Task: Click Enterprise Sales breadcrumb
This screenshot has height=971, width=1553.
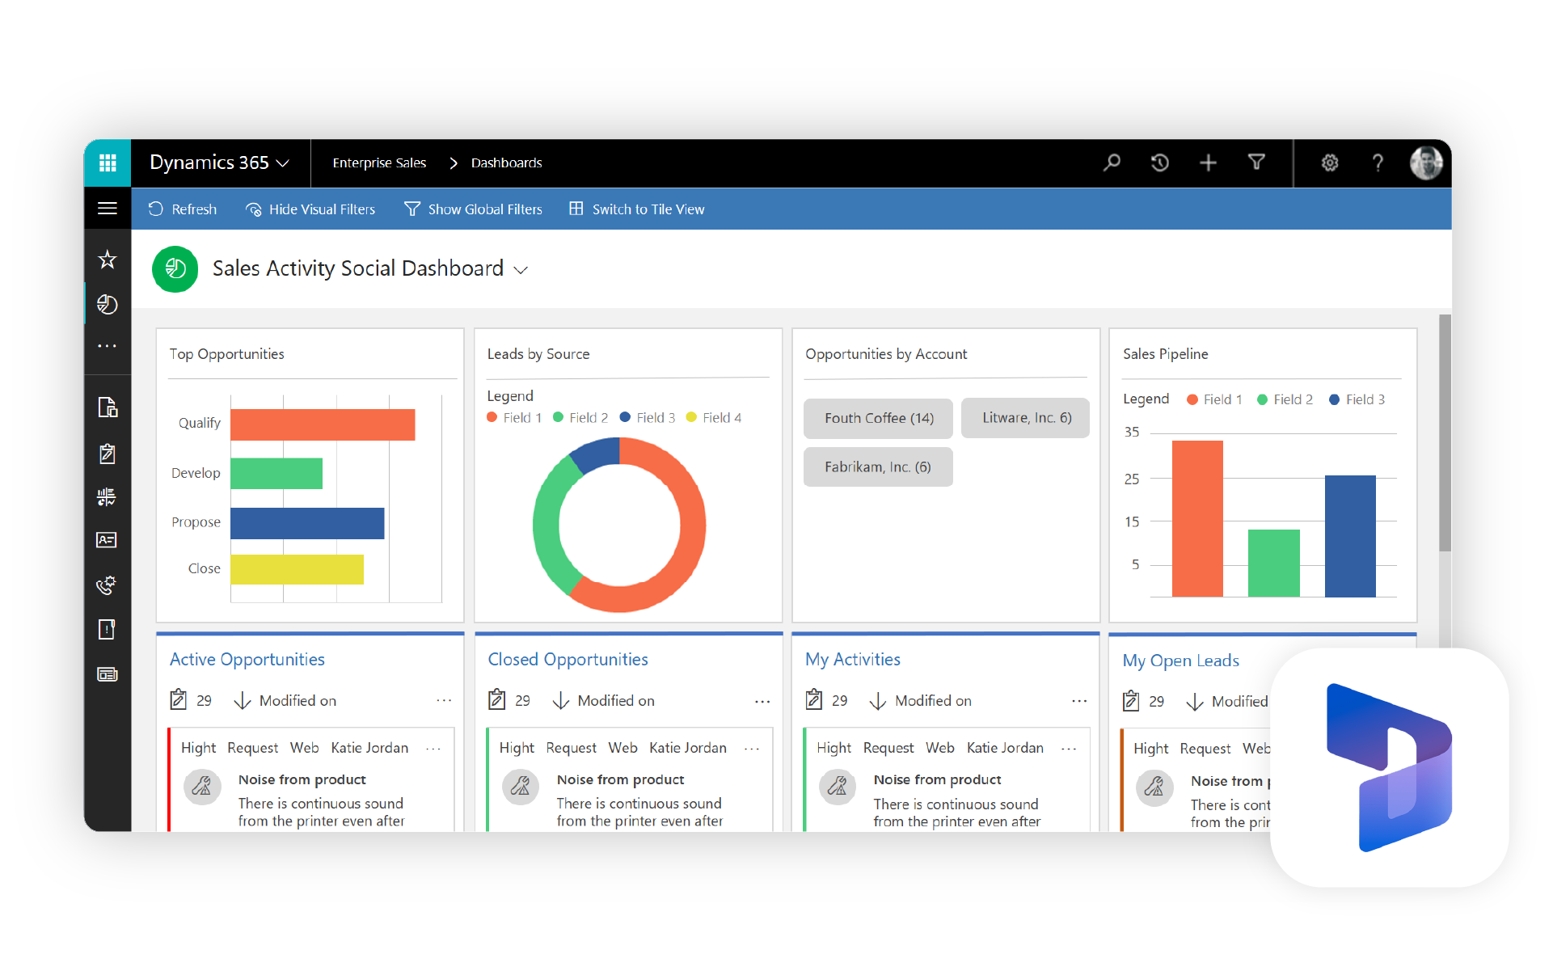Action: click(x=379, y=163)
